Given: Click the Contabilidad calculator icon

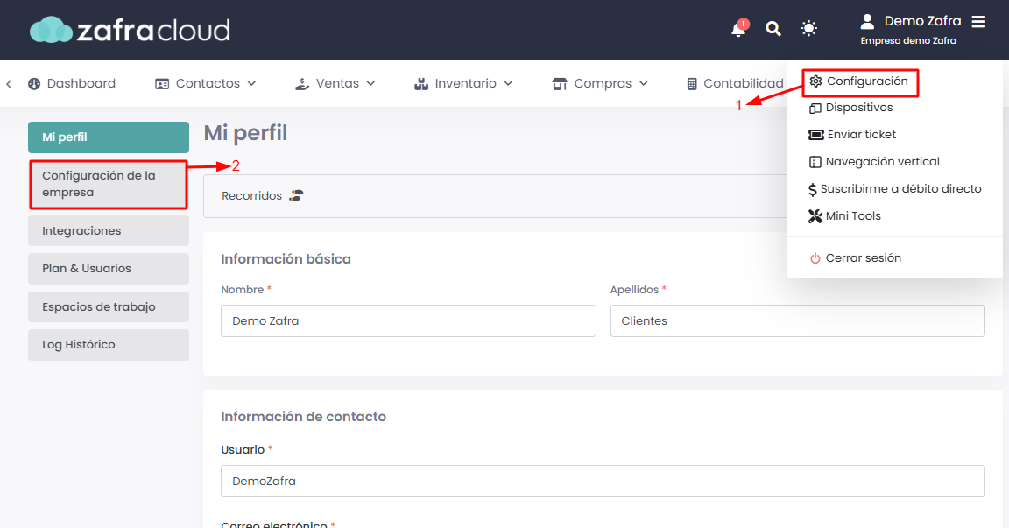Looking at the screenshot, I should 692,84.
